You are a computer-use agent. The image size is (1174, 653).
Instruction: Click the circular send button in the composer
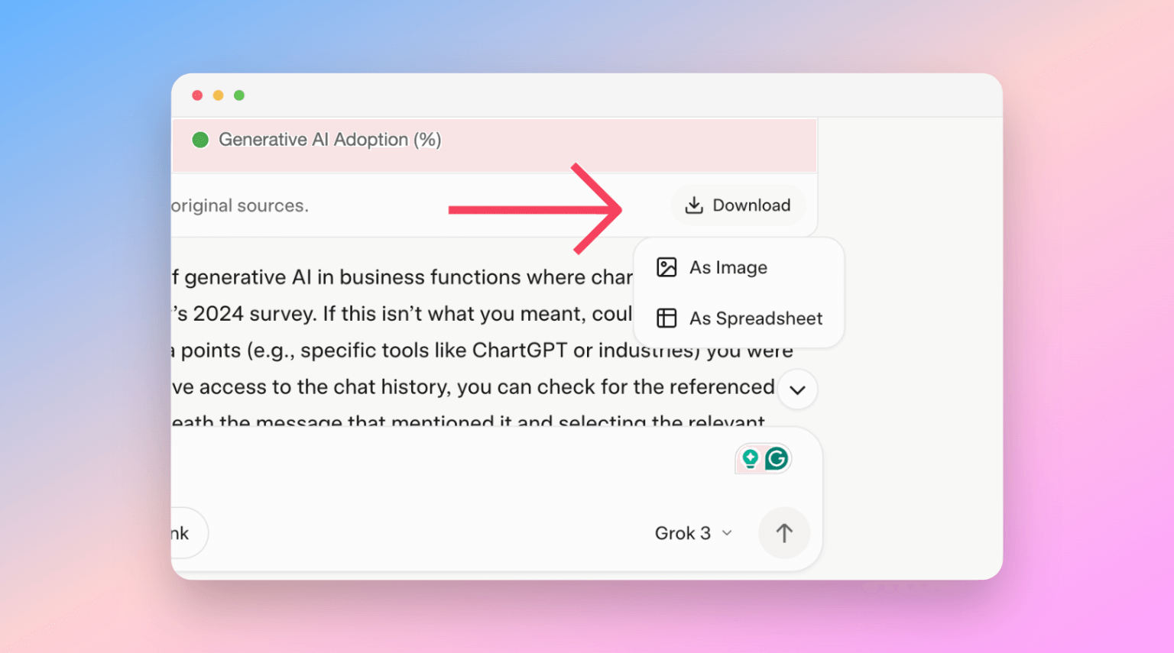coord(784,533)
